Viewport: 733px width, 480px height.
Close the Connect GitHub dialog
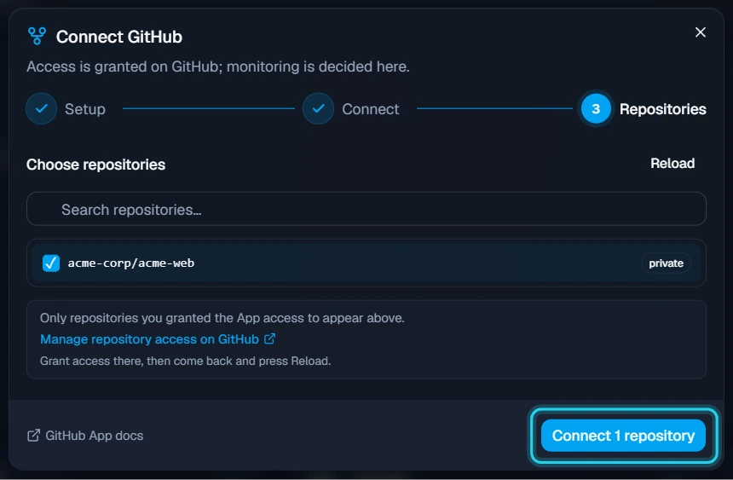pos(700,32)
